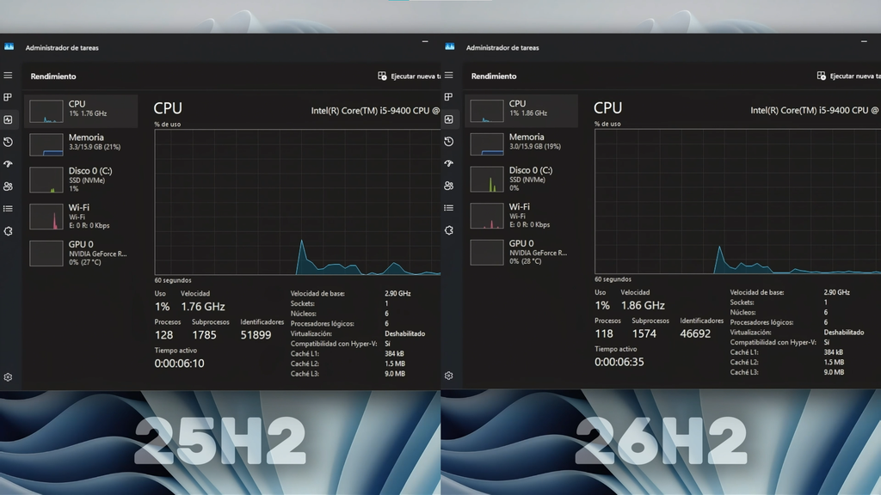Click 'Rendimiento' heading in right Task Manager
881x495 pixels.
(x=494, y=76)
